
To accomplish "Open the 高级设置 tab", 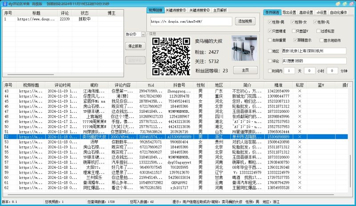I will point(306,12).
